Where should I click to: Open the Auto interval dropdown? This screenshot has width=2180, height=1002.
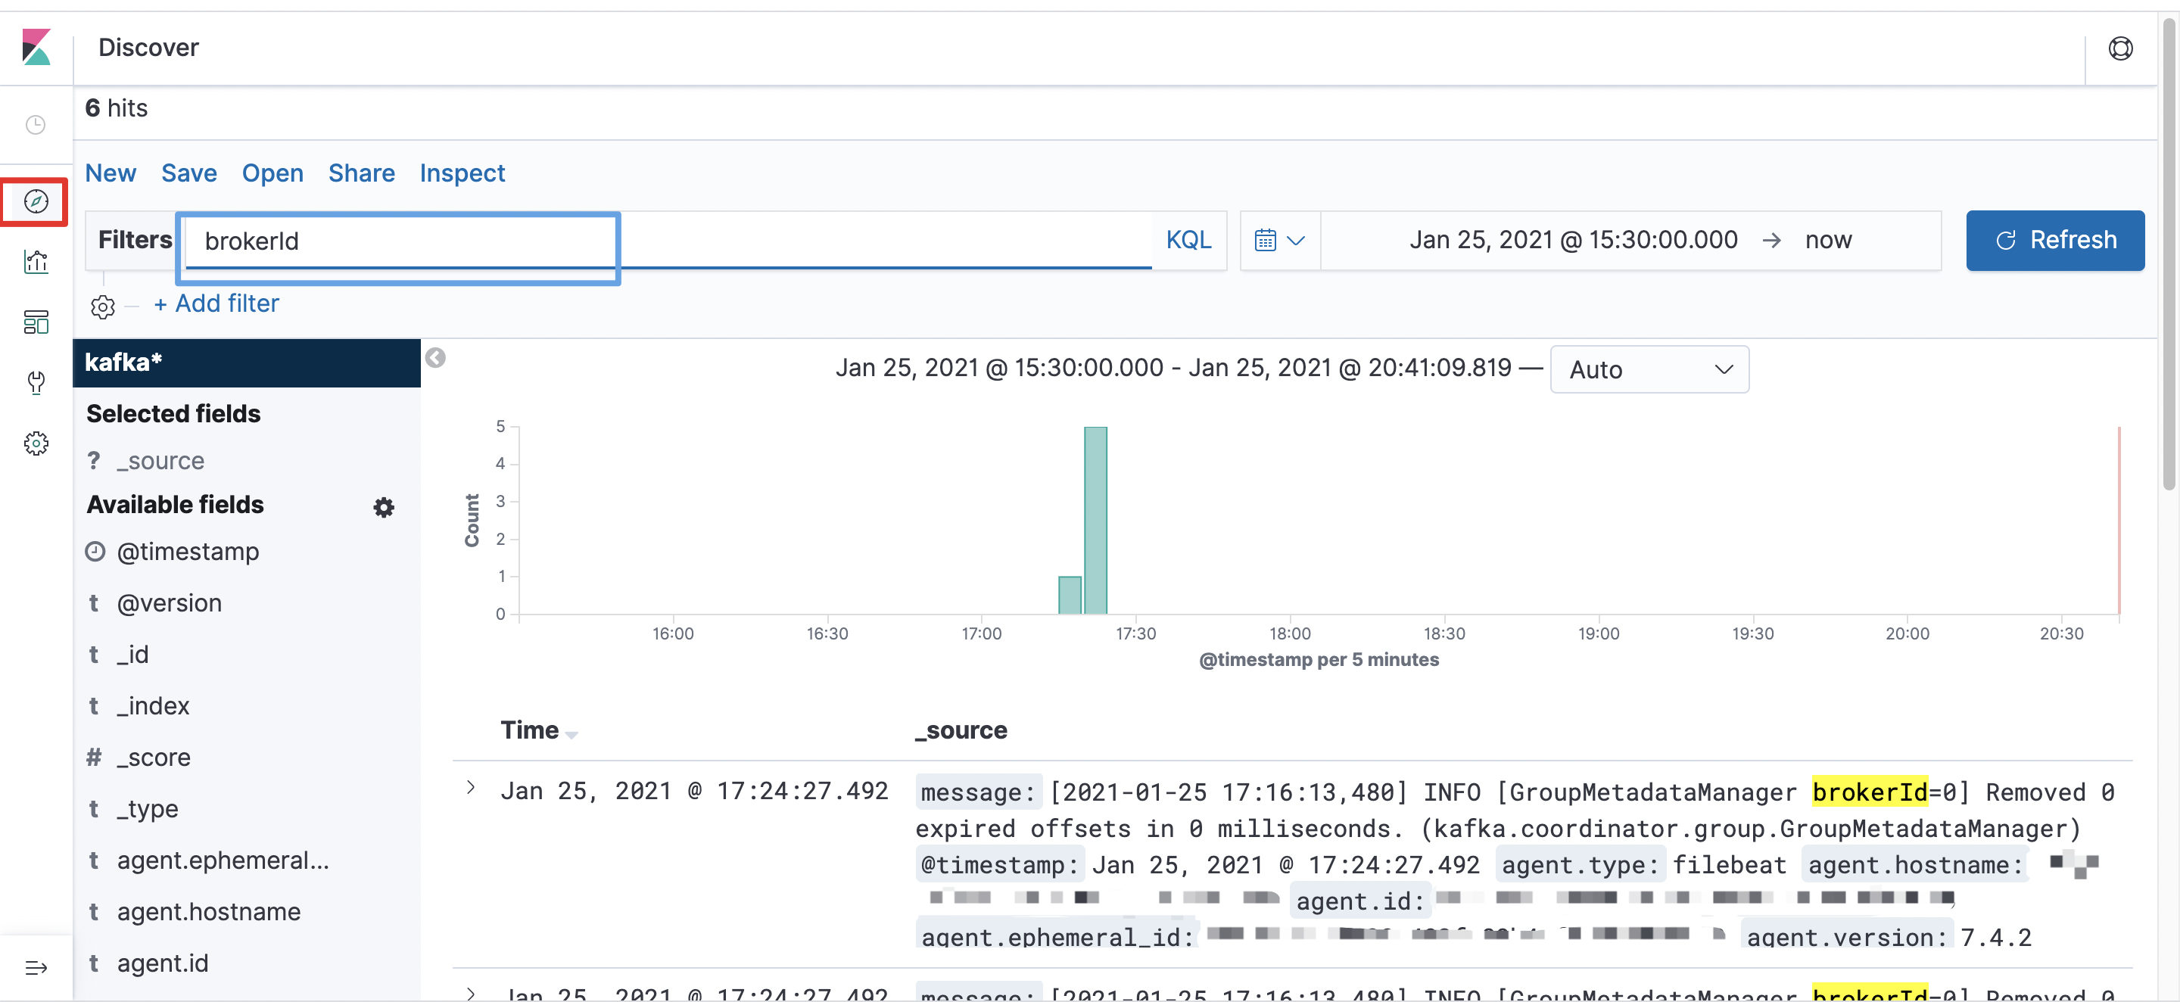[x=1649, y=369]
